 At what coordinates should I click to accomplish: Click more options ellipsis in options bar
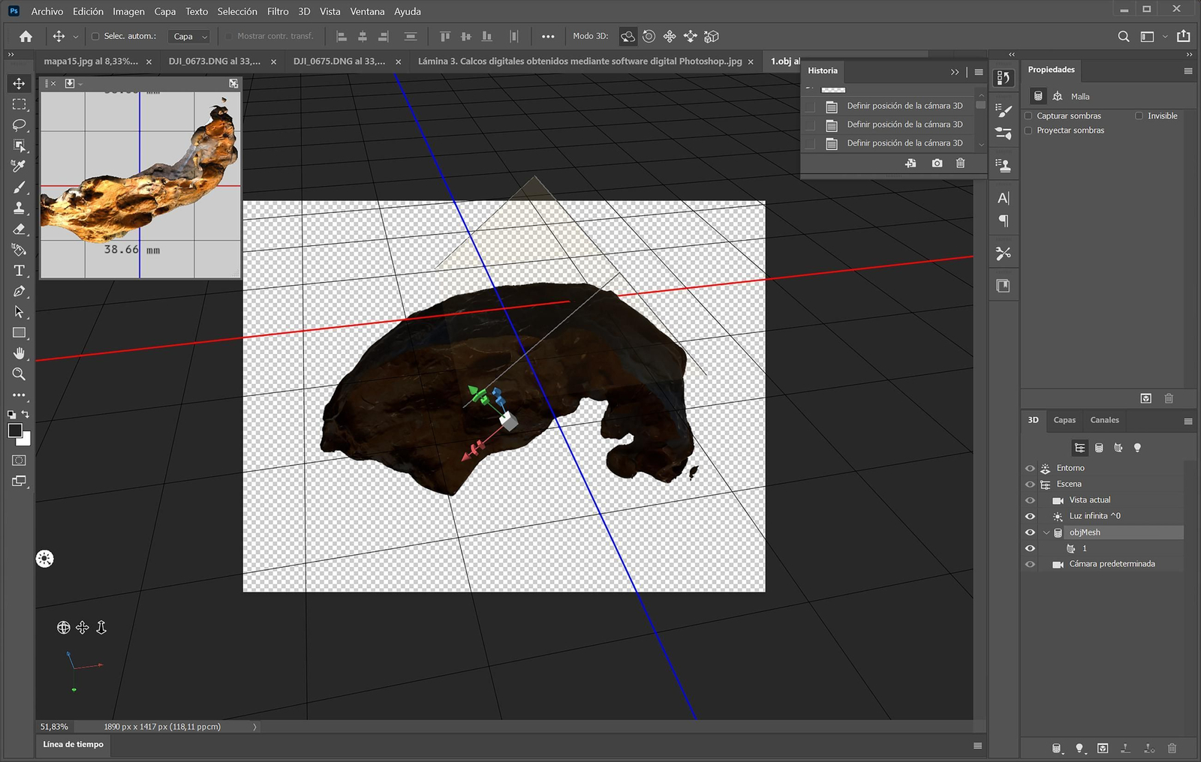tap(548, 36)
